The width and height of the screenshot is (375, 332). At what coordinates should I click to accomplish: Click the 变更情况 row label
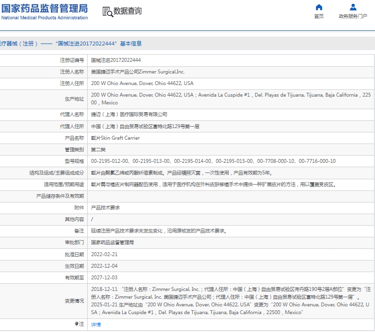click(75, 301)
